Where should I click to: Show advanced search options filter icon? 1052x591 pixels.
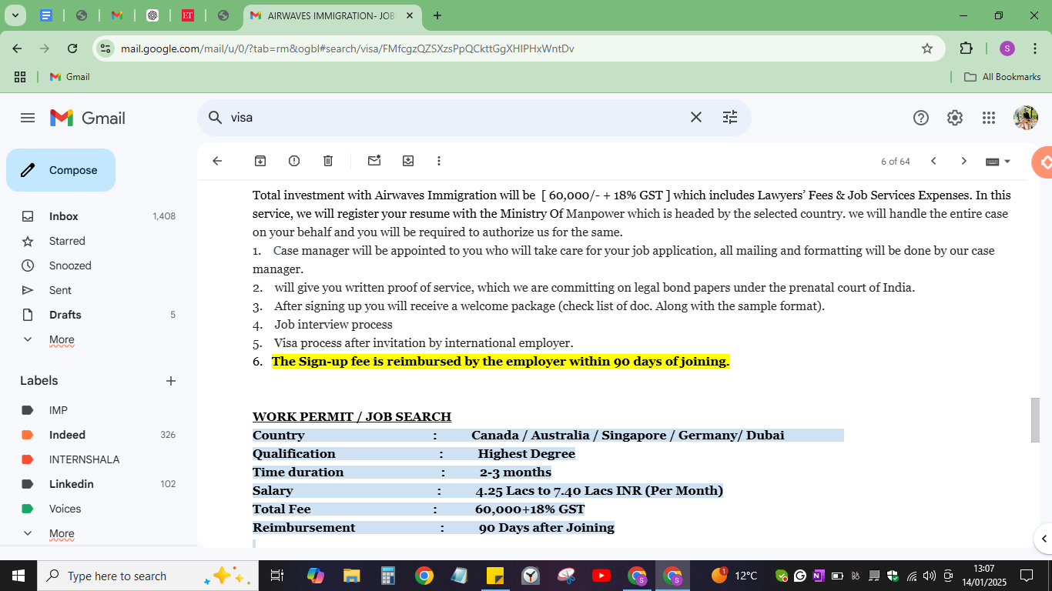pos(730,117)
